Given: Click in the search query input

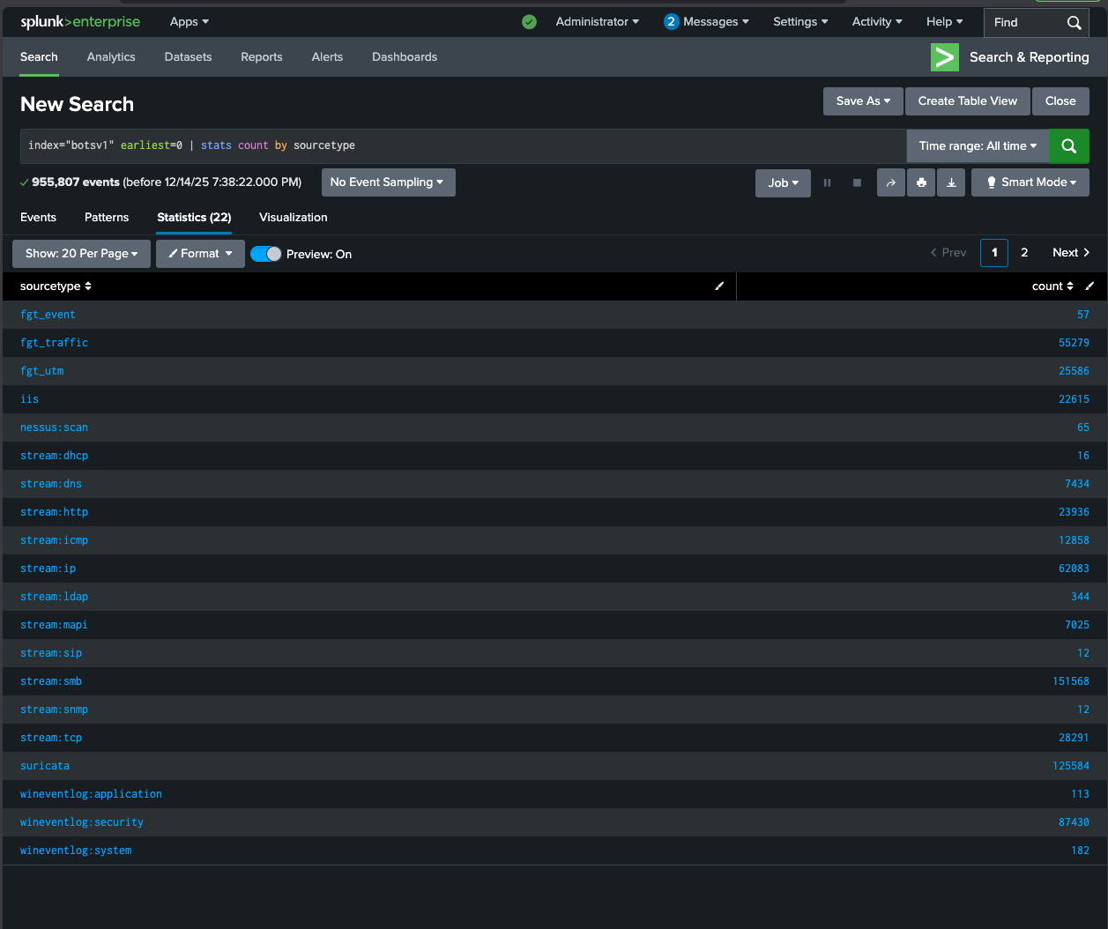Looking at the screenshot, I should point(463,146).
